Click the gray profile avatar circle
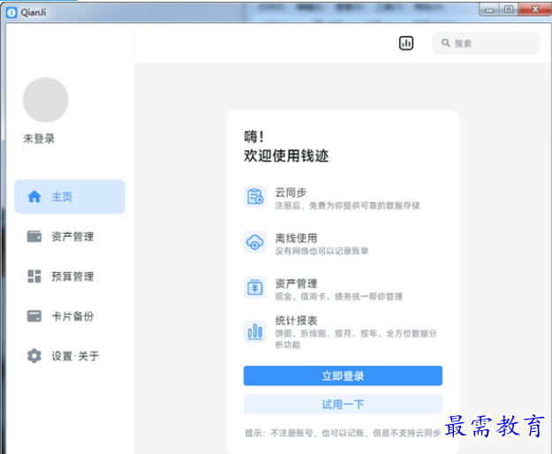 point(46,100)
